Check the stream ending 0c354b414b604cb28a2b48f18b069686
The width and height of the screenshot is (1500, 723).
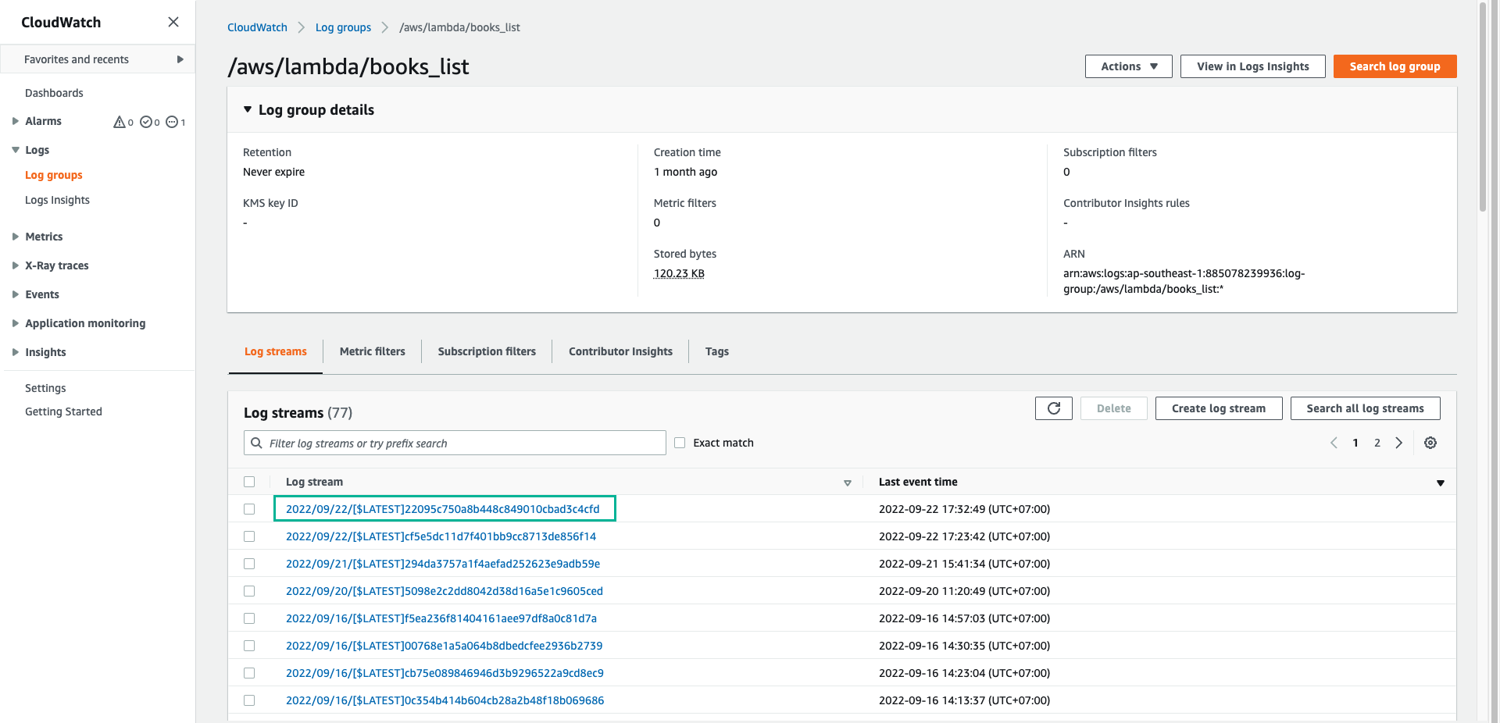click(249, 700)
